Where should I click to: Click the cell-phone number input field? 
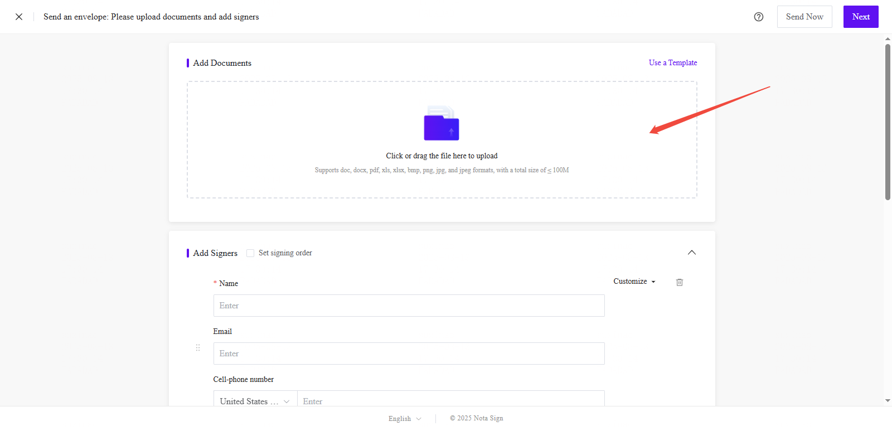pos(450,400)
